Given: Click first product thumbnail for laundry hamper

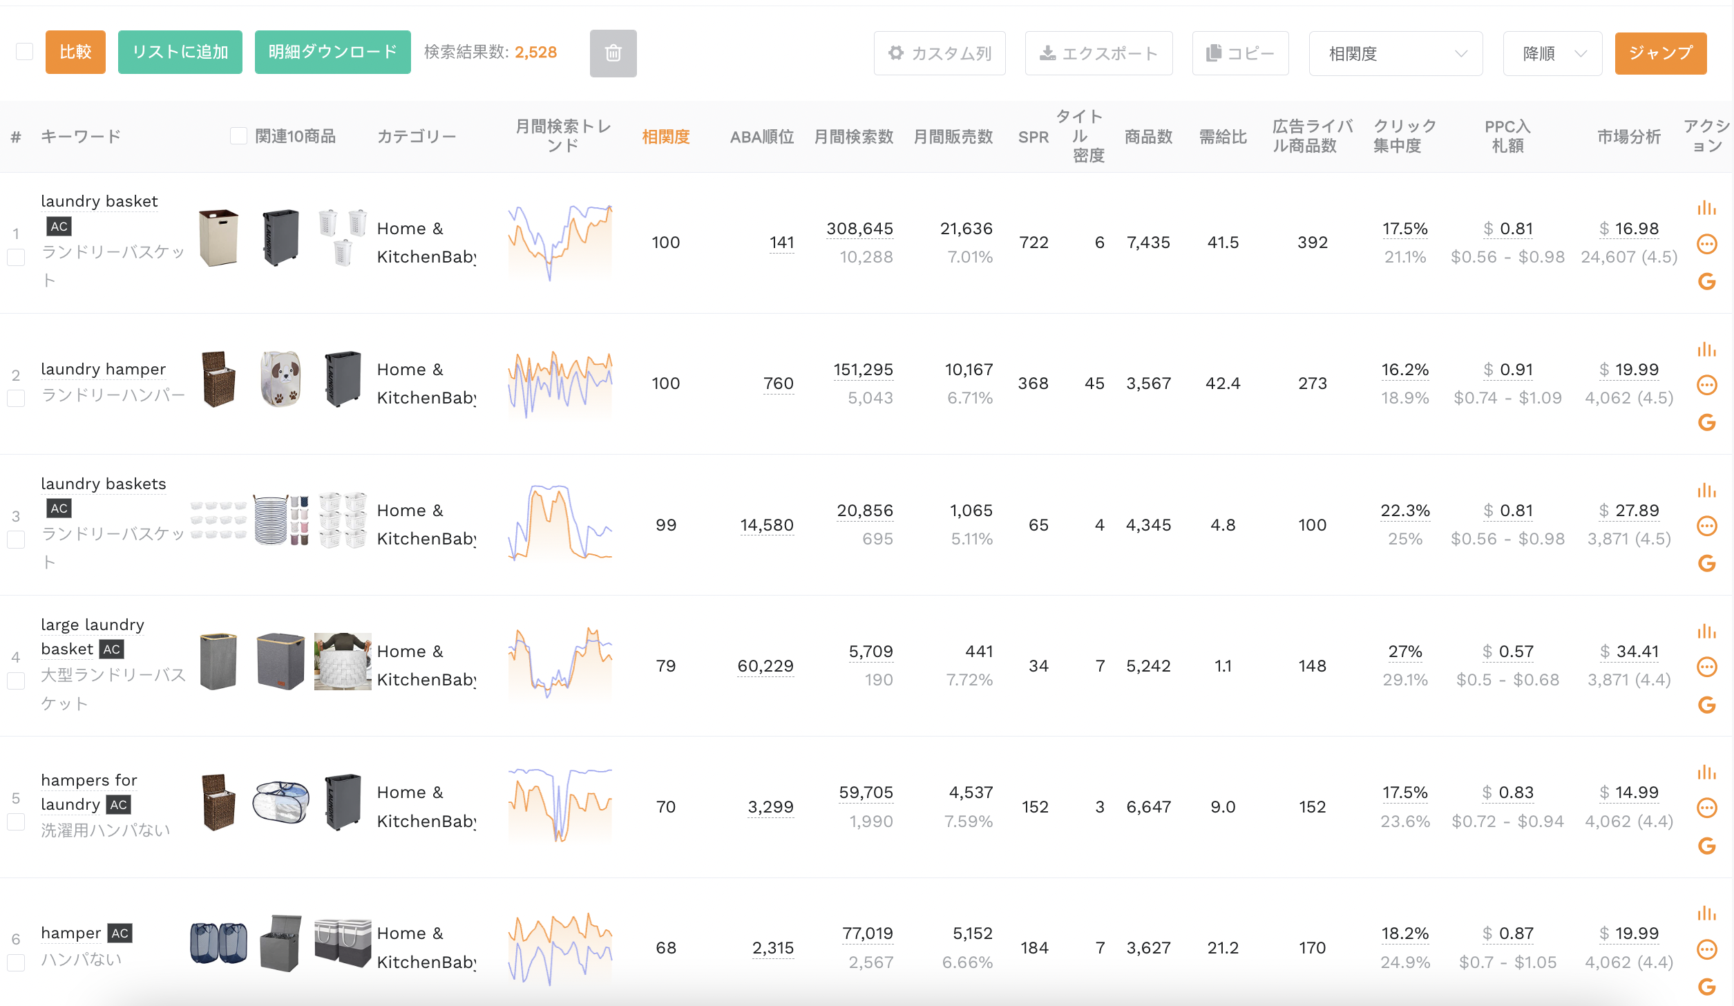Looking at the screenshot, I should pos(218,379).
